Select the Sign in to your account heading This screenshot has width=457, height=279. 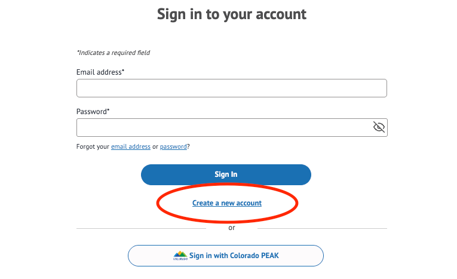coord(232,14)
